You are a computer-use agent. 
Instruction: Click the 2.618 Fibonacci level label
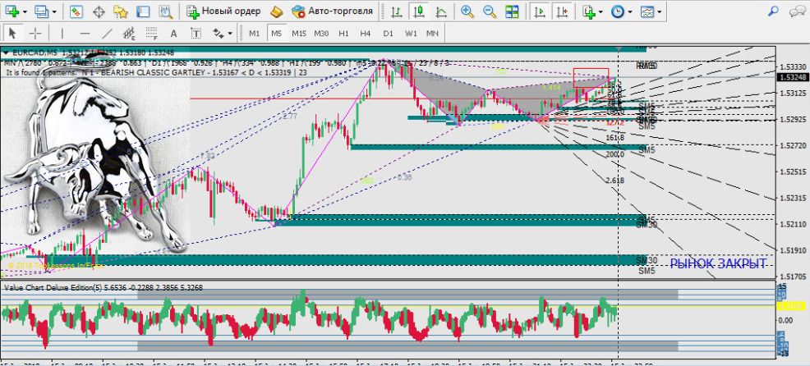click(615, 181)
